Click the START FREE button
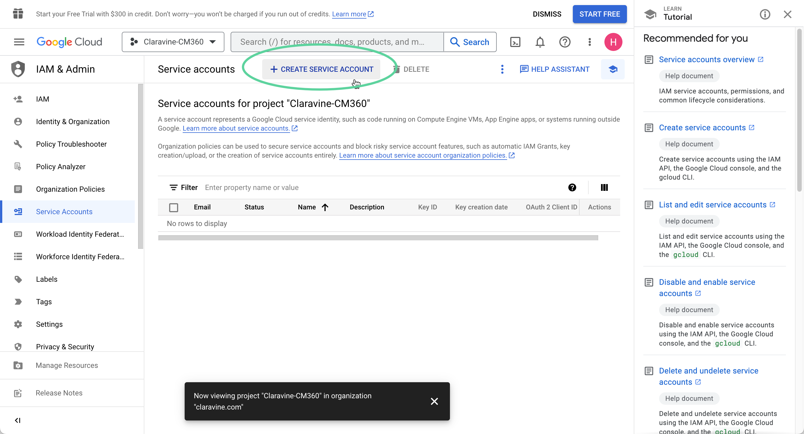804x434 pixels. 599,14
